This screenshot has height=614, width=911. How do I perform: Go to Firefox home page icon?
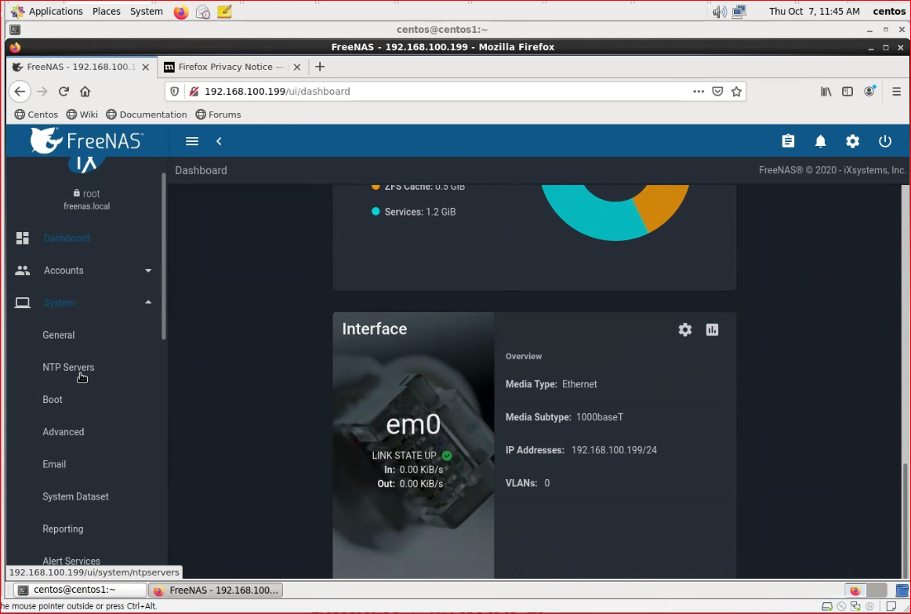[85, 91]
